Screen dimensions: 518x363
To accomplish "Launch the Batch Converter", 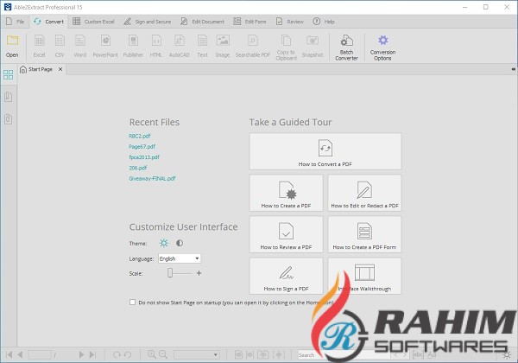I will tap(346, 48).
